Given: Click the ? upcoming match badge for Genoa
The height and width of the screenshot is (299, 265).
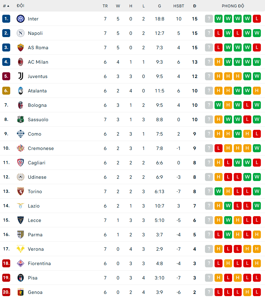Looking at the screenshot, I should coord(209,292).
